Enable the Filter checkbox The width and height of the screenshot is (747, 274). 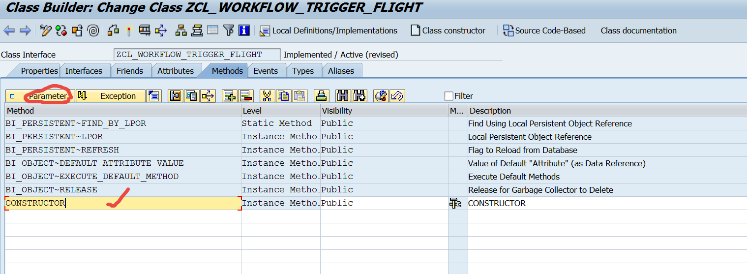click(x=448, y=96)
